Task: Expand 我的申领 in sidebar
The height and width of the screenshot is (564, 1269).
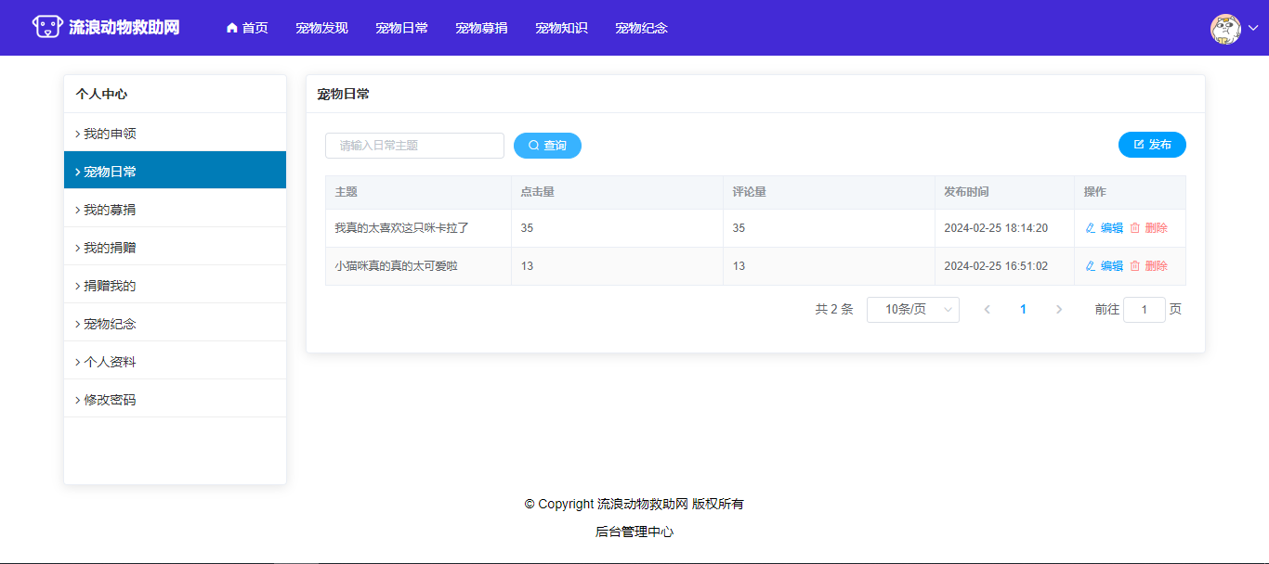Action: (110, 134)
